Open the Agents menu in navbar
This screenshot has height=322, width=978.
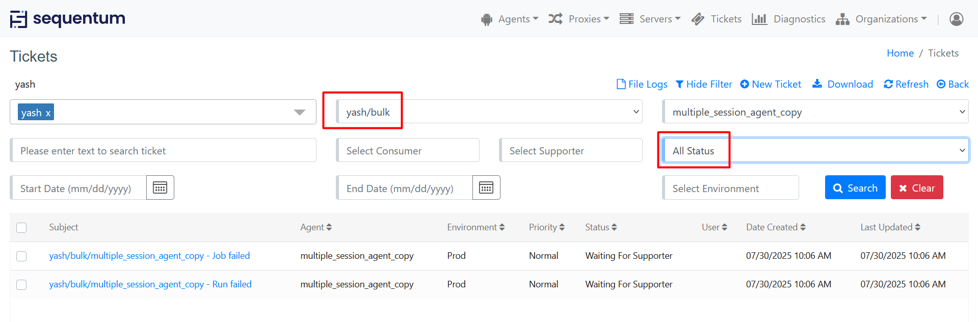pos(510,19)
